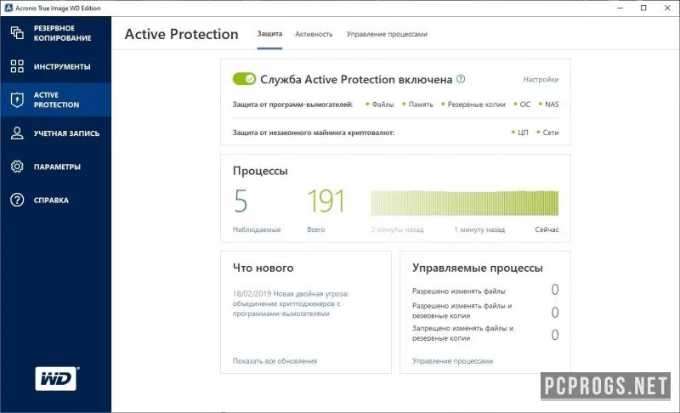Click the Файлы protection indicator

[379, 104]
